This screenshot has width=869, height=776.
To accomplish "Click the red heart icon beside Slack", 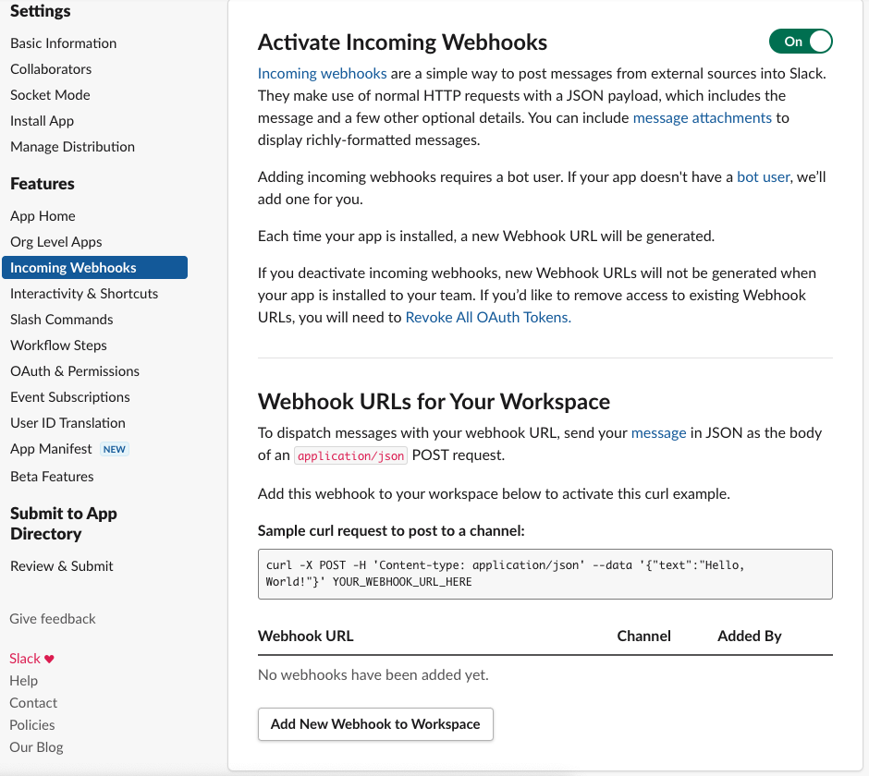I will (x=49, y=659).
